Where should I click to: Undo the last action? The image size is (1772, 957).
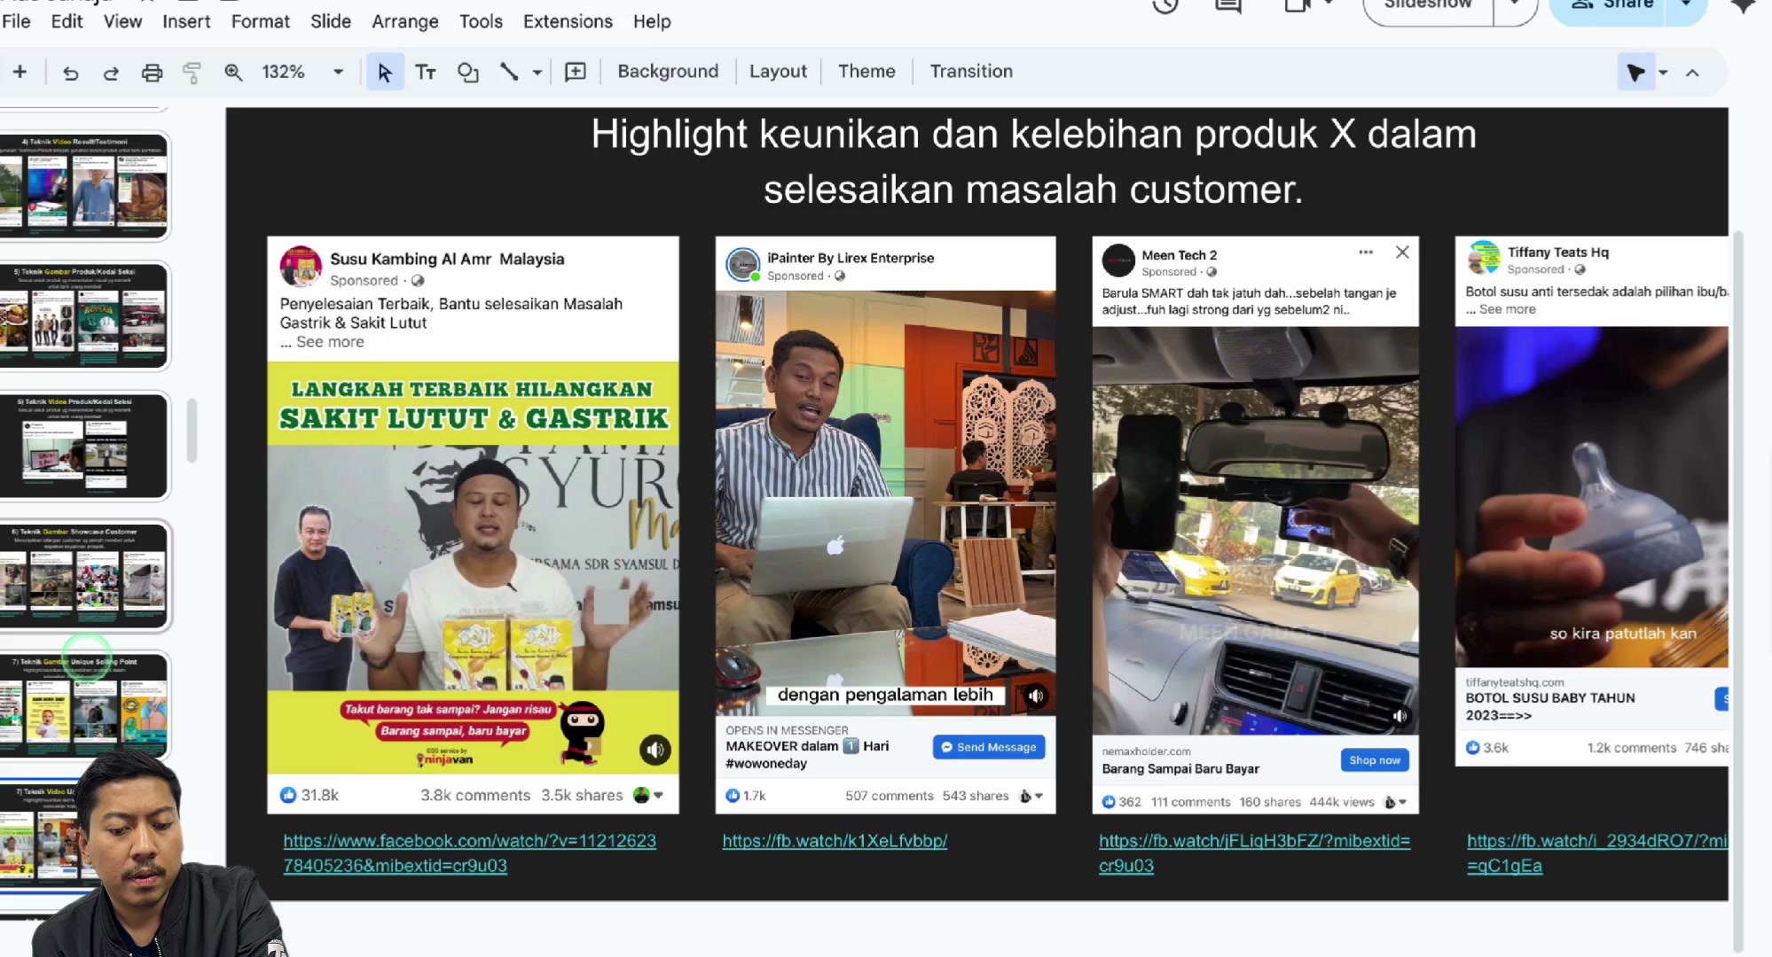click(x=70, y=73)
